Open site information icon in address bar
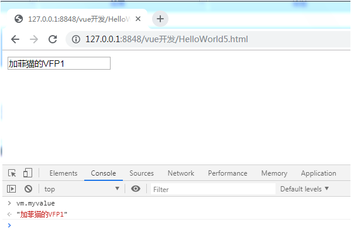The image size is (351, 233). [76, 39]
